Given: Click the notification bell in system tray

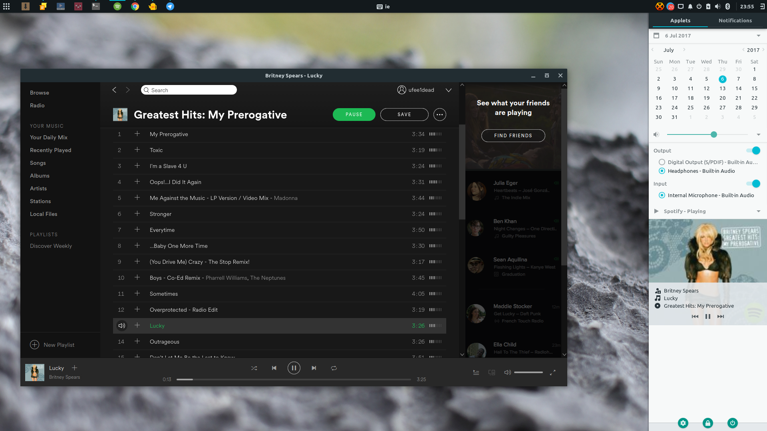Looking at the screenshot, I should [x=690, y=6].
